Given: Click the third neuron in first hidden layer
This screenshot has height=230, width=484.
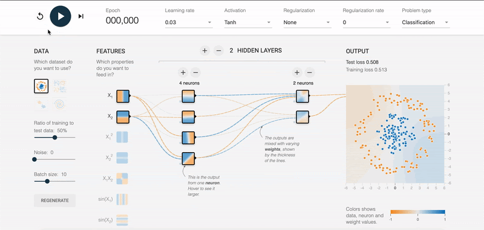Looking at the screenshot, I should [188, 138].
